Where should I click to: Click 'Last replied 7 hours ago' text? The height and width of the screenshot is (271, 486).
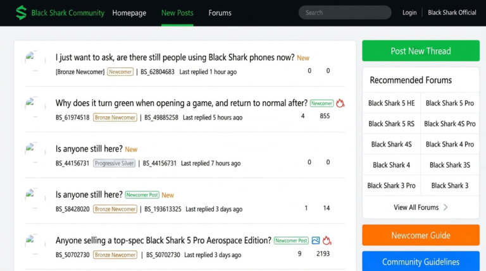coord(211,164)
